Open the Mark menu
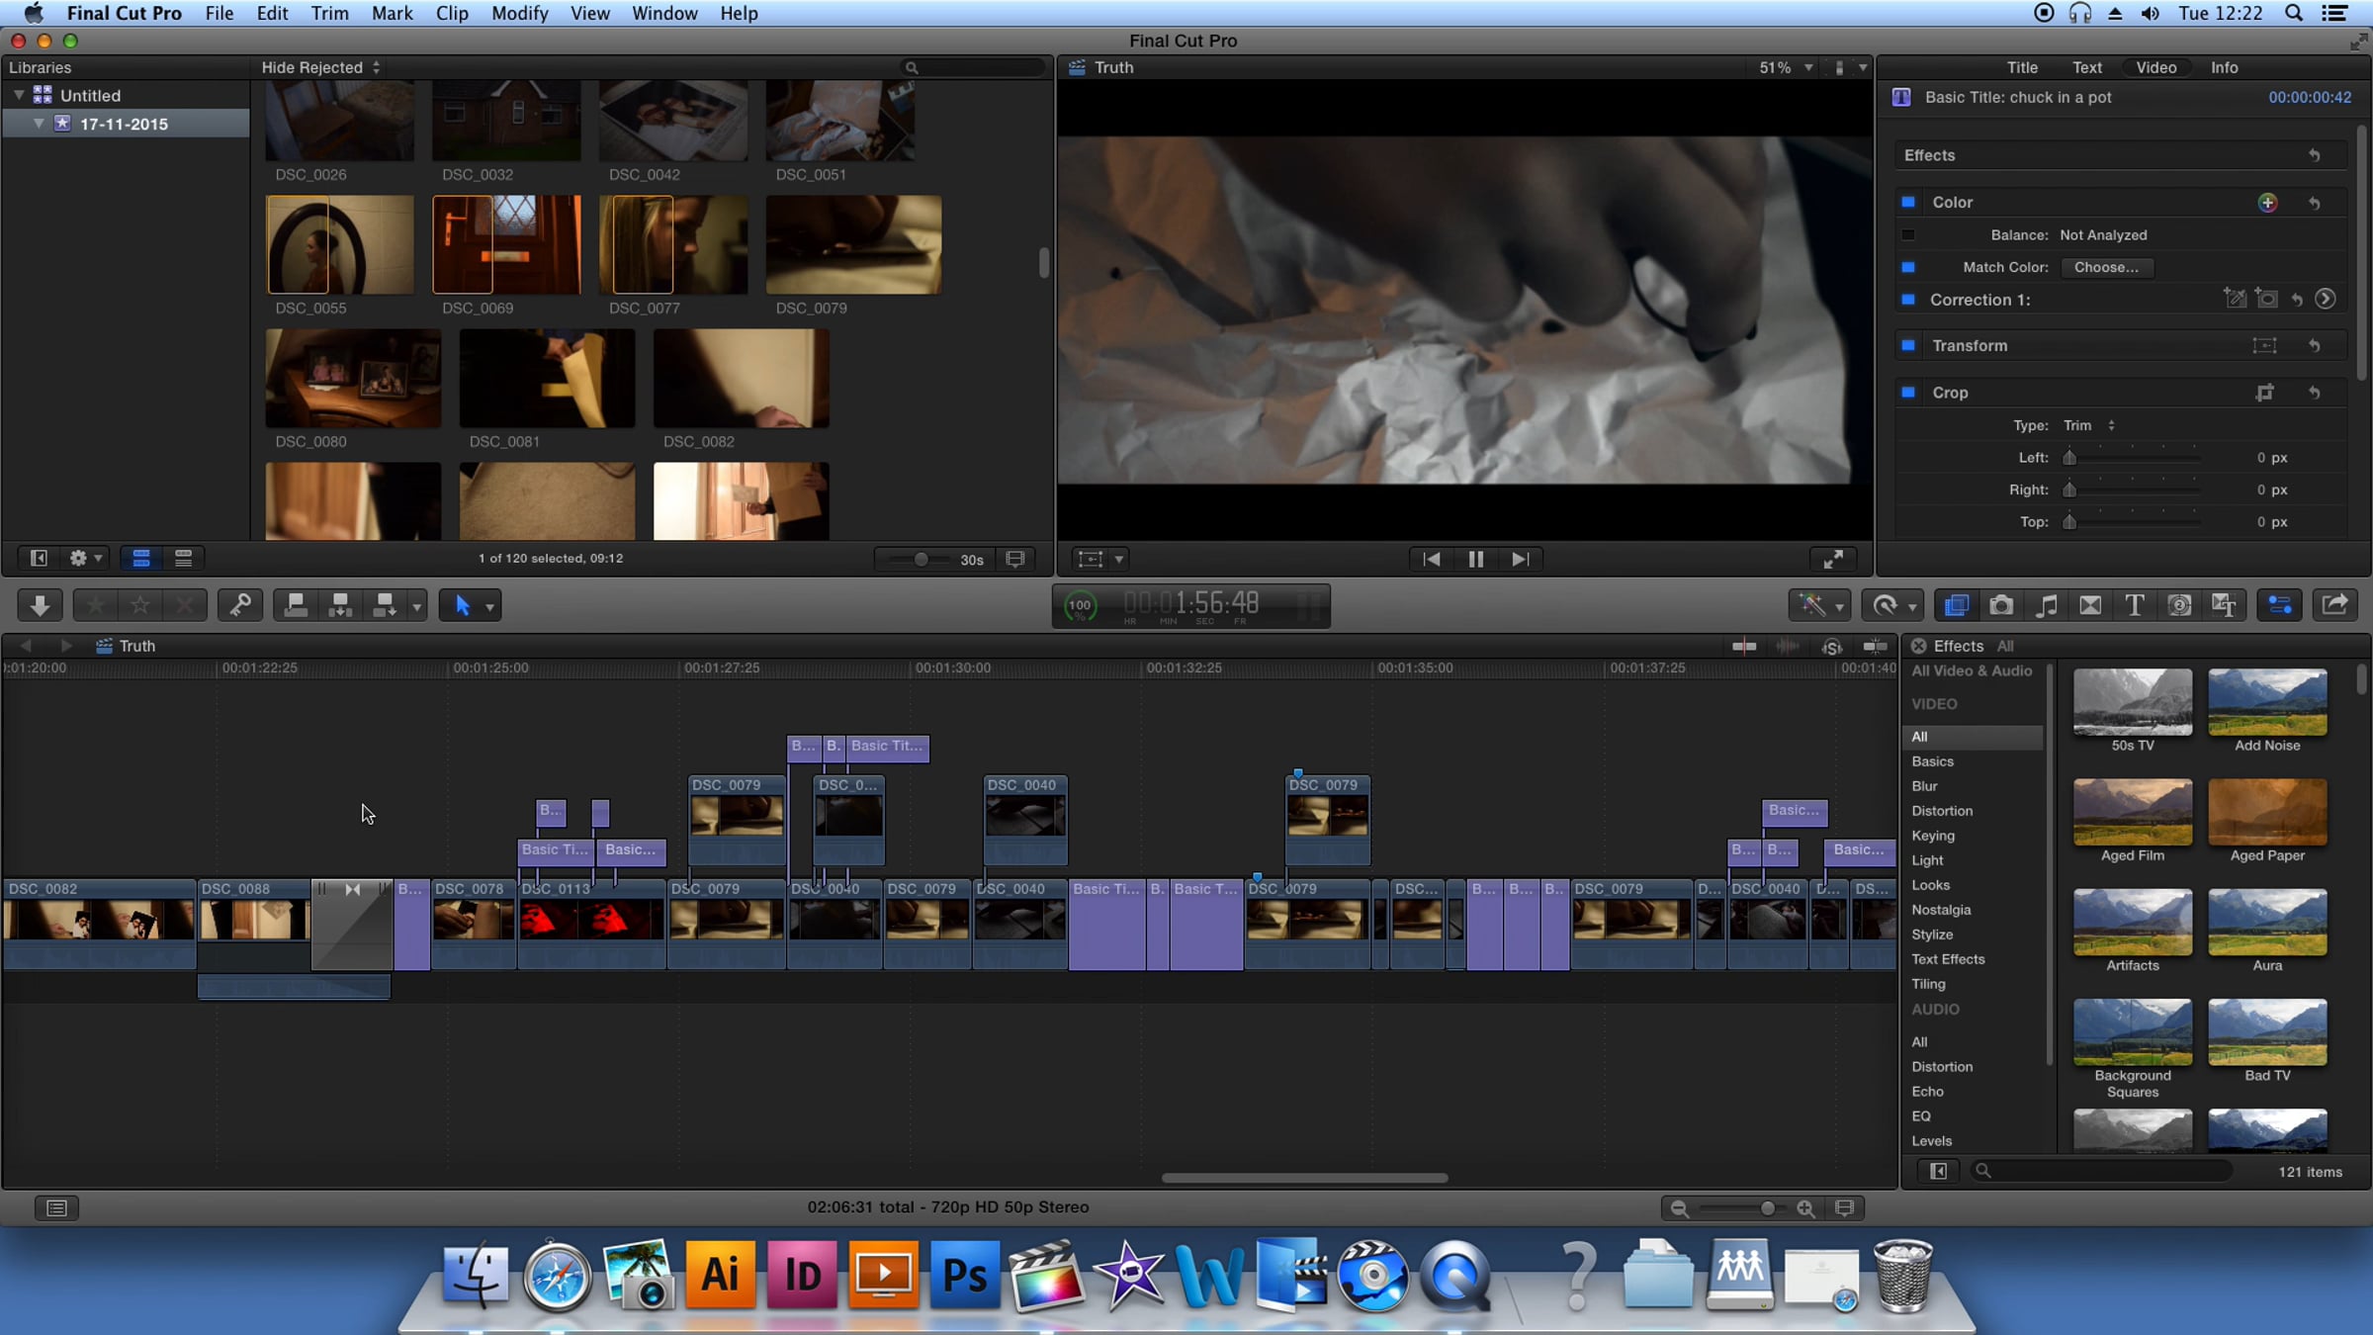 pyautogui.click(x=392, y=13)
